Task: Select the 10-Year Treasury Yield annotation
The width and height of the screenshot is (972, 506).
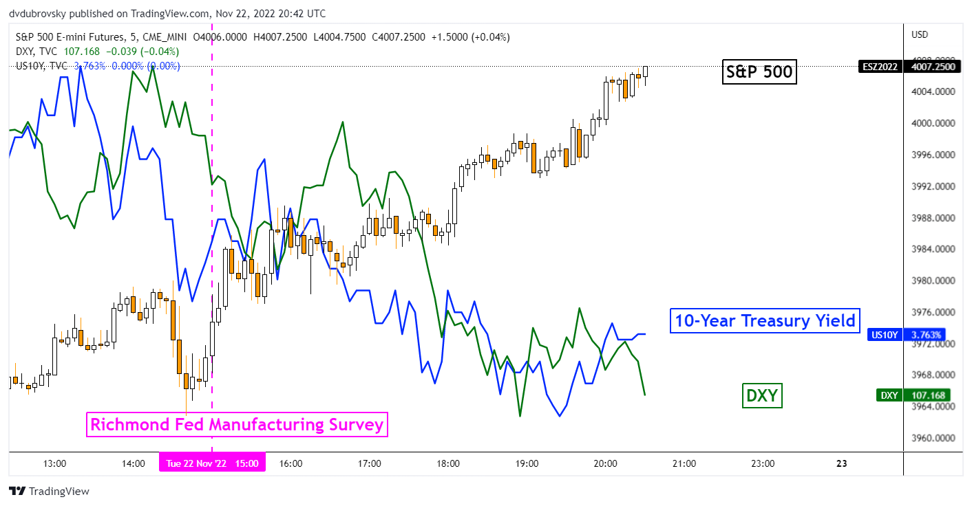Action: point(765,320)
